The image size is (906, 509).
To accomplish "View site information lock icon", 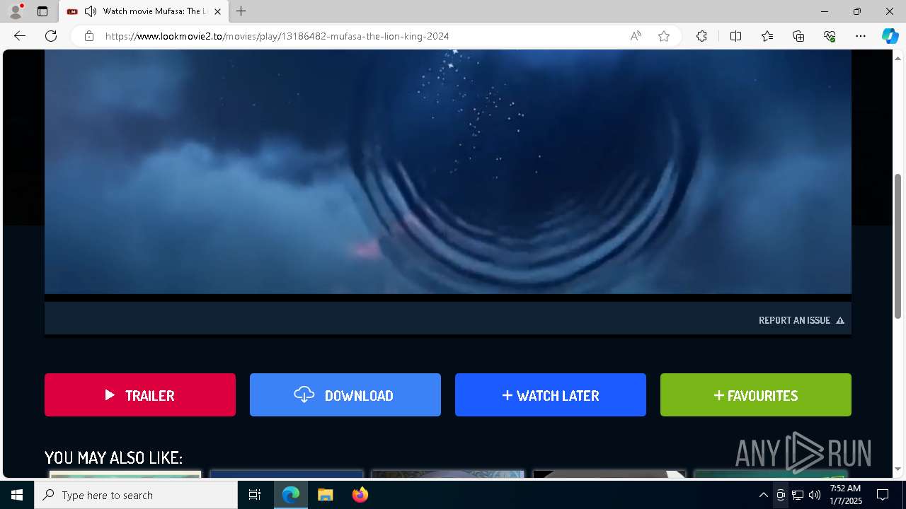I will coord(89,36).
